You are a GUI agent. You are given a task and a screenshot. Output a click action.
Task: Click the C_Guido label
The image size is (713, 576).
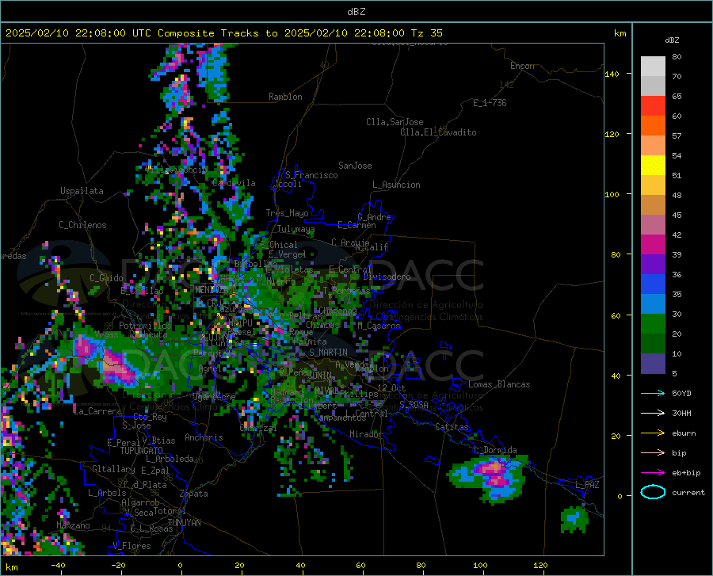tap(106, 278)
